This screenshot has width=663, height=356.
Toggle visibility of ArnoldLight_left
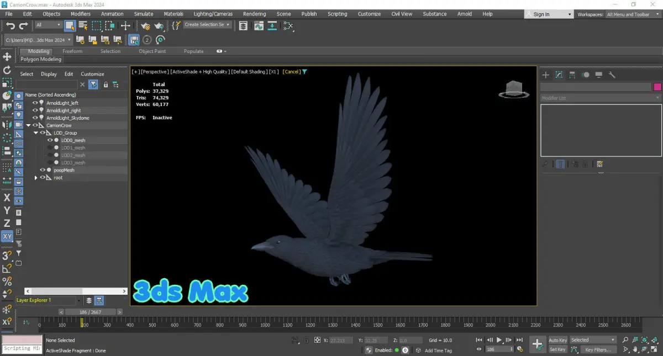click(35, 103)
